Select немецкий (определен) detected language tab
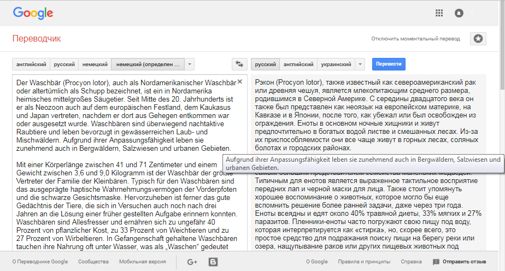The height and width of the screenshot is (271, 505). (148, 64)
